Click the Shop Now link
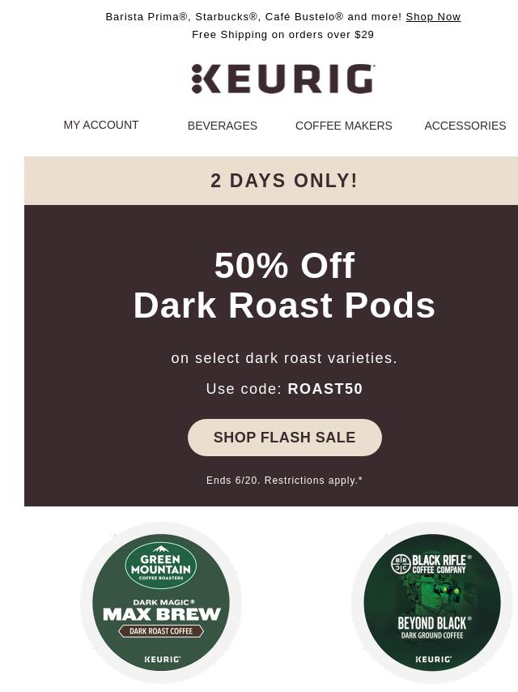The width and height of the screenshot is (518, 692). pos(433,17)
